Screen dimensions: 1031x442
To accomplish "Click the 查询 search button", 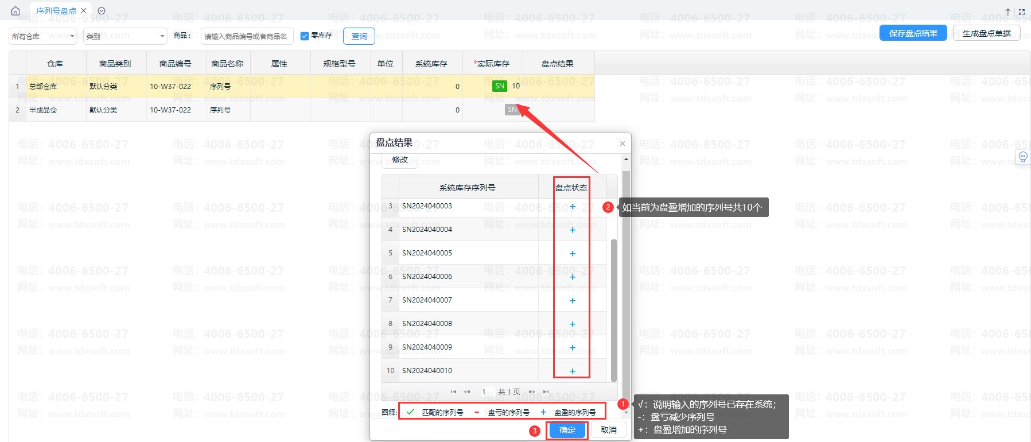I will click(x=359, y=36).
